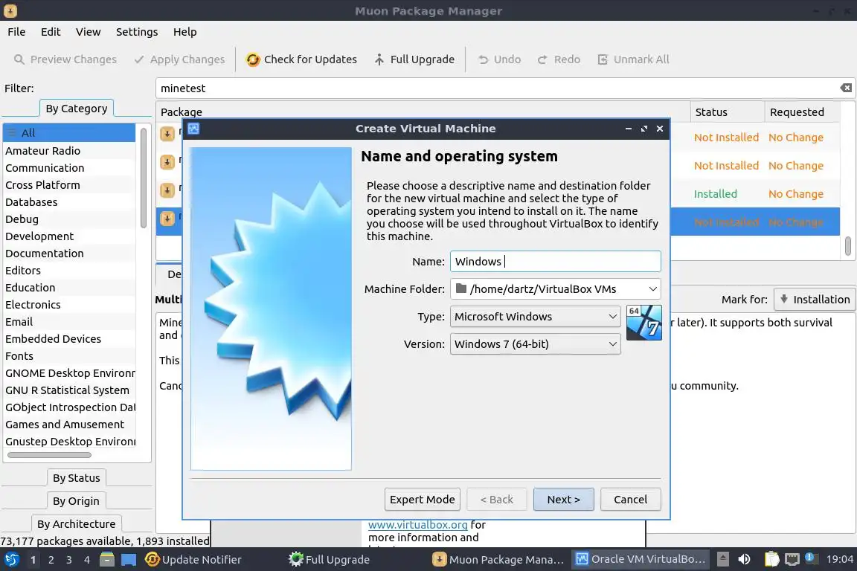The width and height of the screenshot is (857, 571).
Task: Click the Preview Changes toolbar button
Action: (x=65, y=59)
